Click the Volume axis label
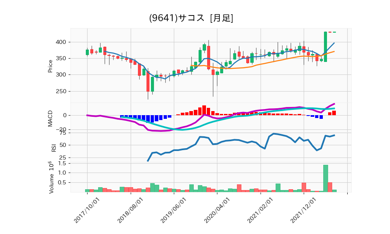Screen dimensions: 390x234 coord(51,177)
